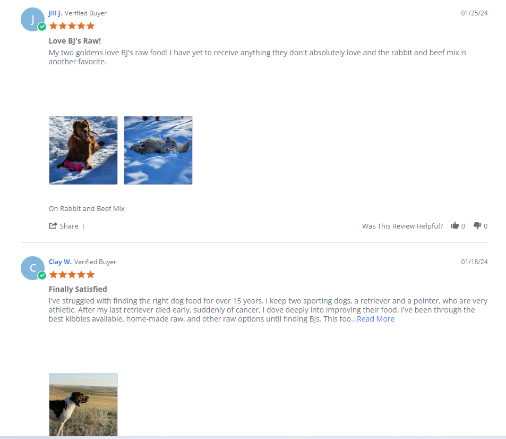Click the green verified checkmark on Jill's avatar
This screenshot has height=439, width=506.
click(42, 27)
